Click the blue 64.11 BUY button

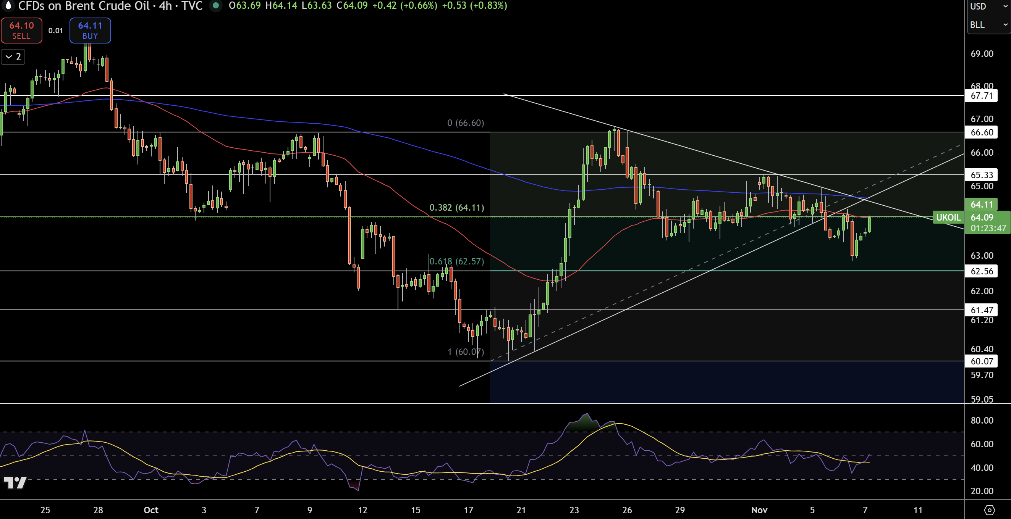(x=90, y=31)
